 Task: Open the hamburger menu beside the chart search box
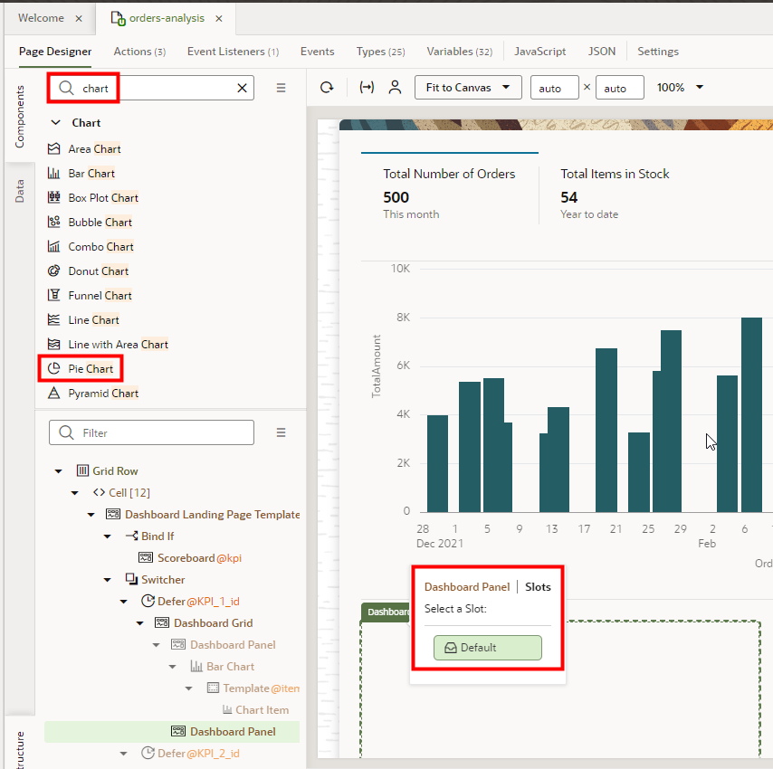[x=281, y=87]
